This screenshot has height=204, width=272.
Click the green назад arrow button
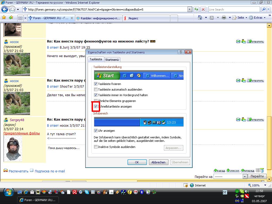click(x=219, y=171)
